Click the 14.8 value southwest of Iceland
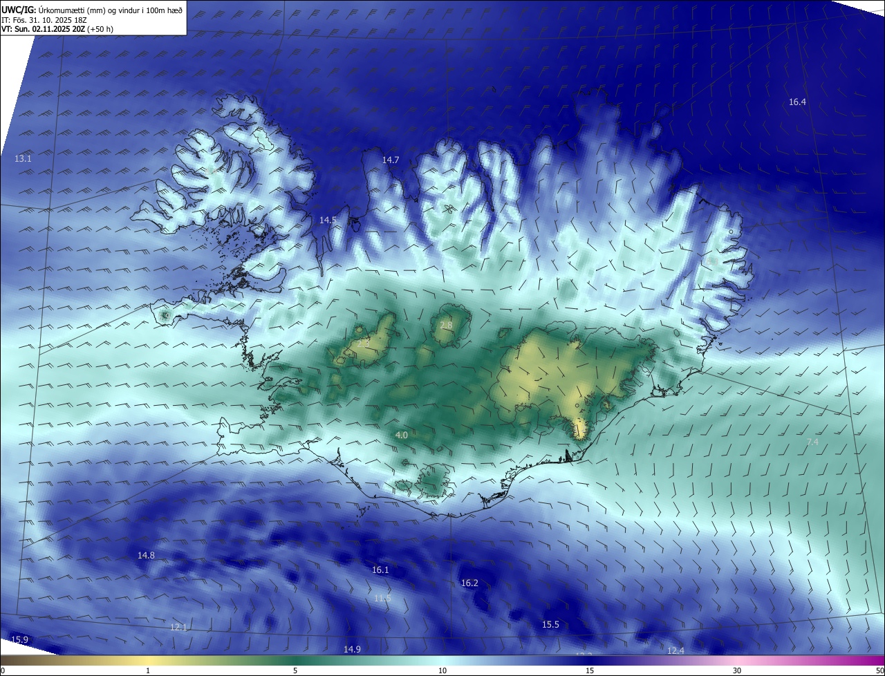 146,556
